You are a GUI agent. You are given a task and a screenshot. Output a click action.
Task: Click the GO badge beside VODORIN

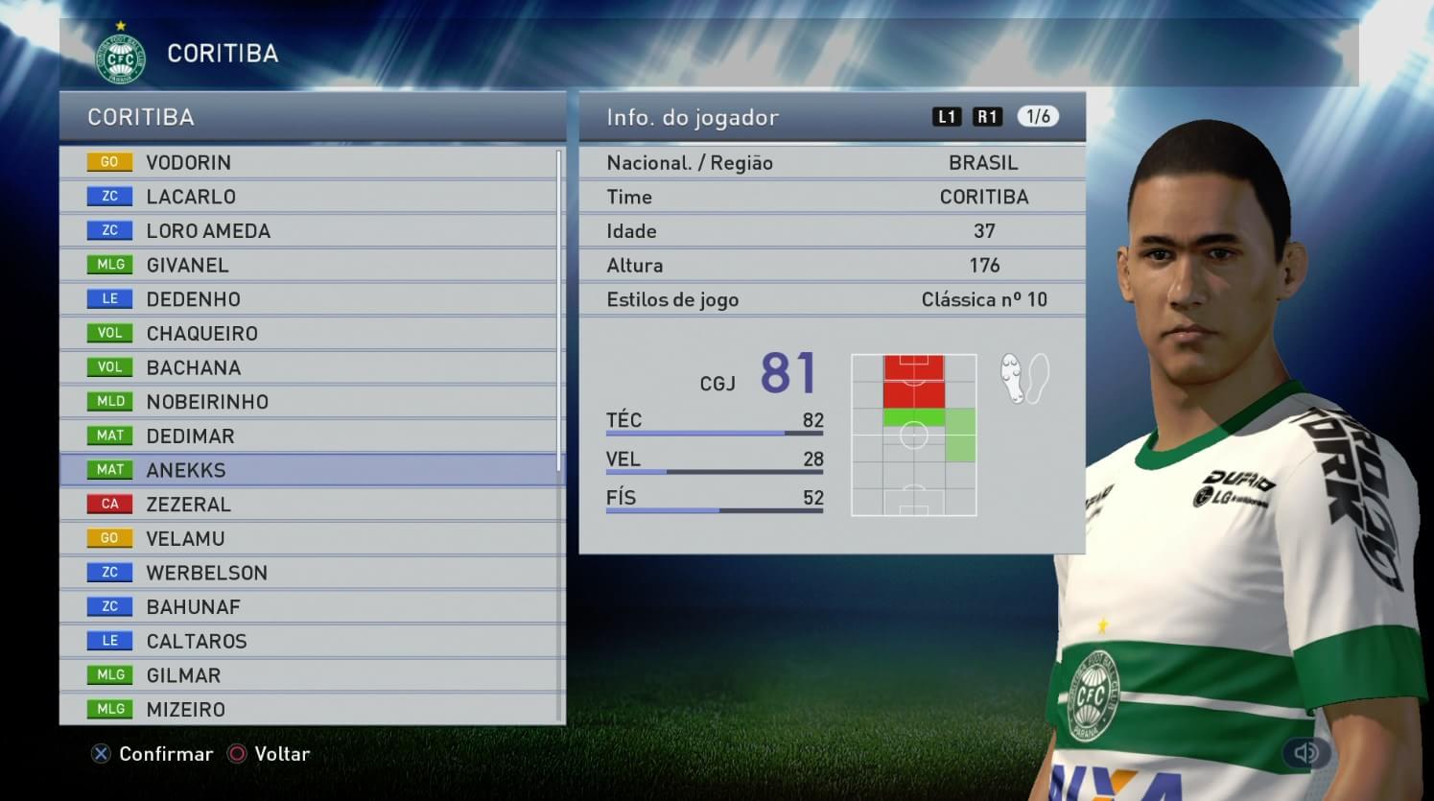pos(109,162)
